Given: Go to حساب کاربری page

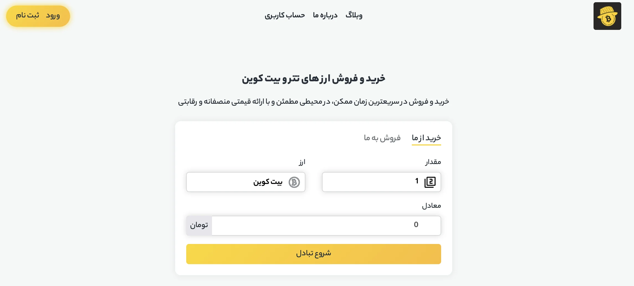Looking at the screenshot, I should click(285, 15).
